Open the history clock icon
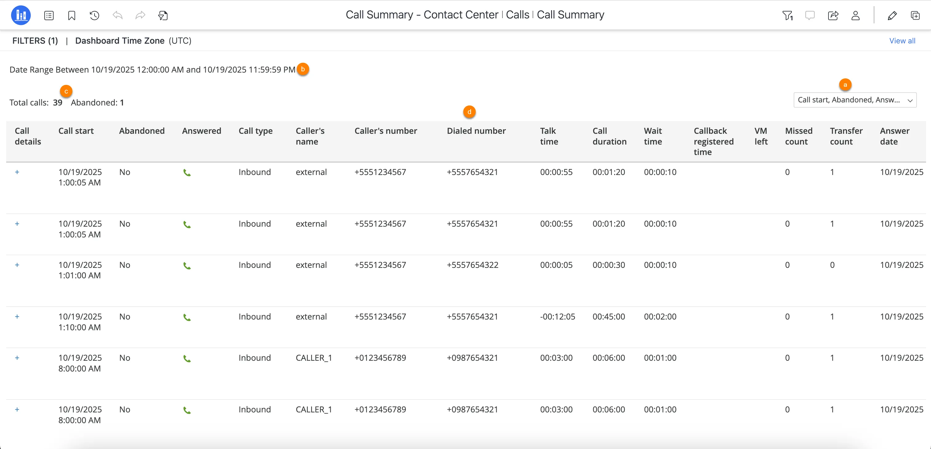Screen dimensions: 931x449 coord(94,15)
